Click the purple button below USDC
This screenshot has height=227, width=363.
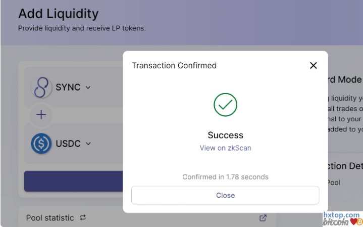(x=73, y=181)
